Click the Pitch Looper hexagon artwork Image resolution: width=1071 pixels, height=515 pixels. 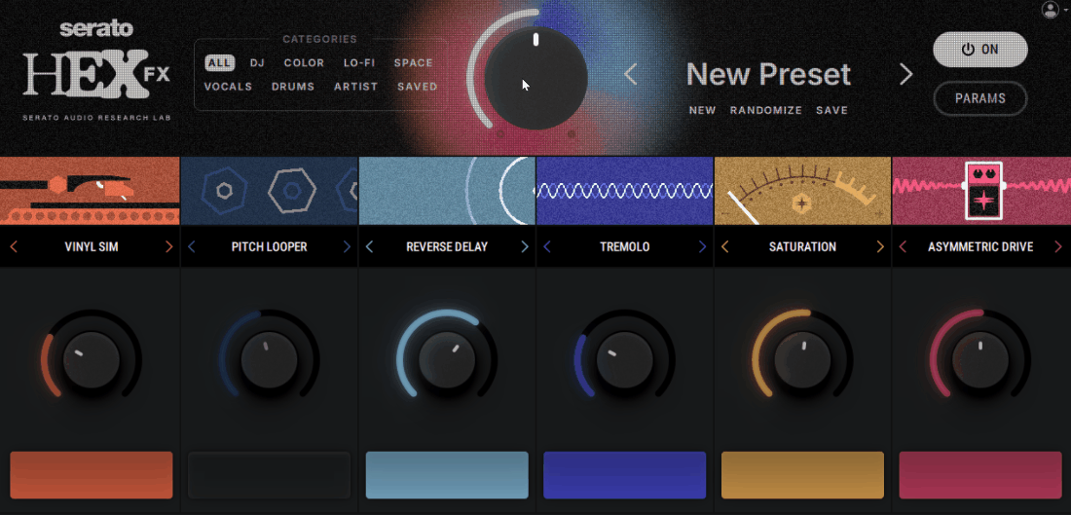(269, 191)
